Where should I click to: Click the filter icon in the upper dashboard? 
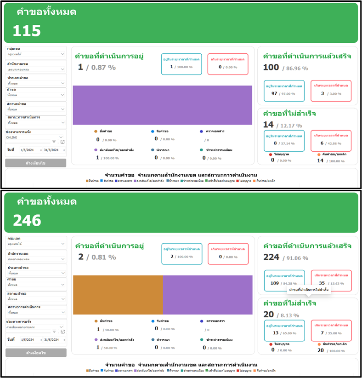[x=54, y=142]
